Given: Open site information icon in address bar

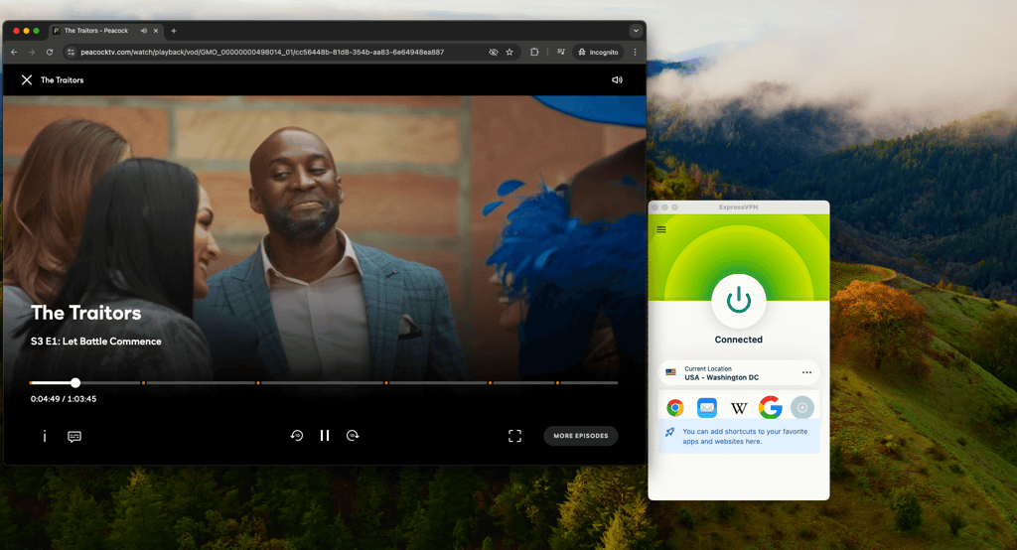Looking at the screenshot, I should click(x=71, y=52).
